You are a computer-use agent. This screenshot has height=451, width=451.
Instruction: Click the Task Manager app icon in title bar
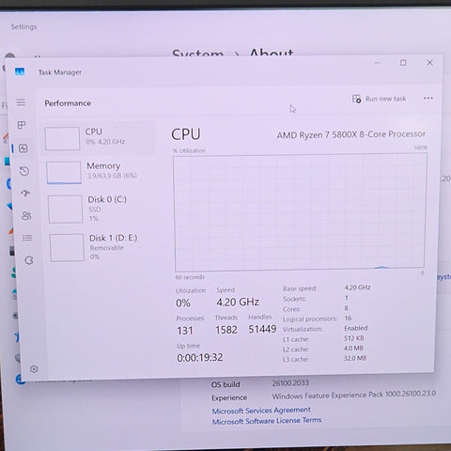point(20,71)
